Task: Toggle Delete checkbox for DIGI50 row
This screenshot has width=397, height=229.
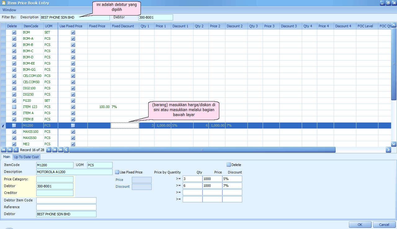Action: [x=14, y=94]
